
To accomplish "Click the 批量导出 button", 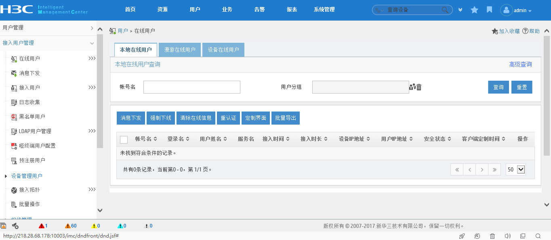I will (286, 118).
